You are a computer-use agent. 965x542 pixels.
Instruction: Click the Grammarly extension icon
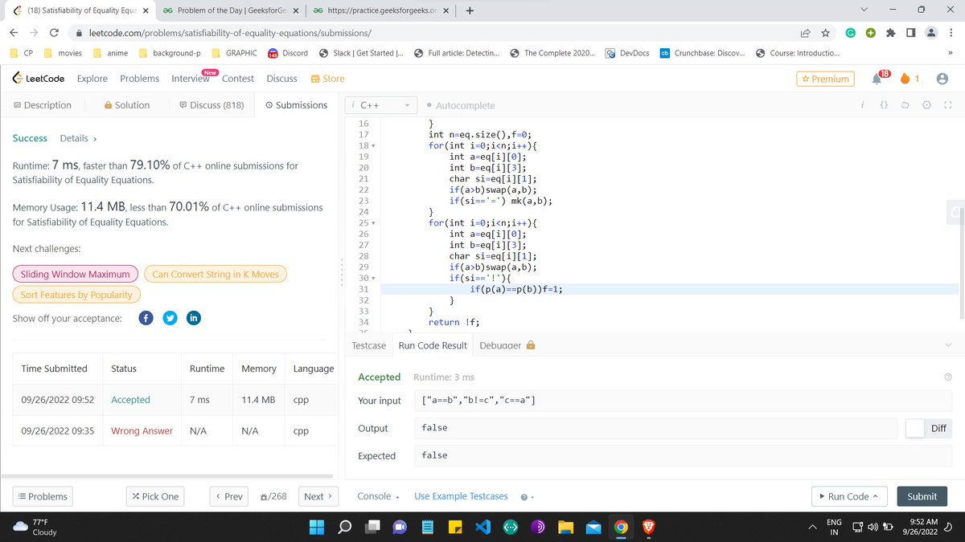(x=850, y=33)
